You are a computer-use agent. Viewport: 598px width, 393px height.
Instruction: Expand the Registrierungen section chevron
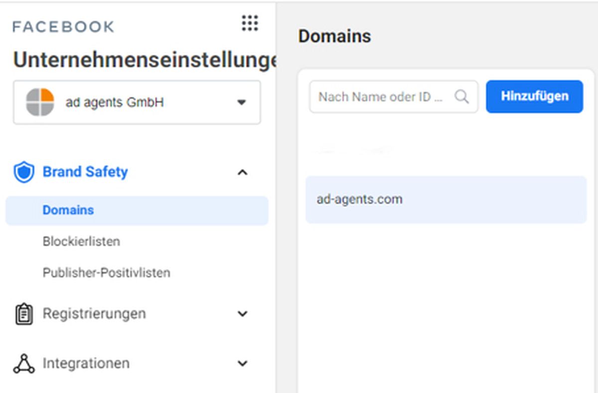click(242, 314)
